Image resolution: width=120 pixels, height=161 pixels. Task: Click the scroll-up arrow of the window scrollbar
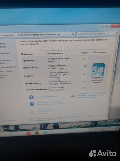click(116, 39)
